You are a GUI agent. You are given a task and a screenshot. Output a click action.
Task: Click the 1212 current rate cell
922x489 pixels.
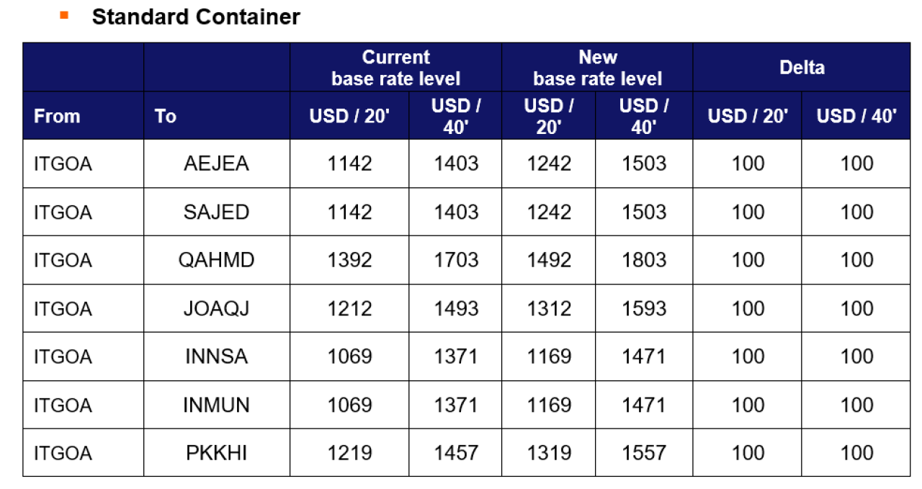[x=350, y=308]
